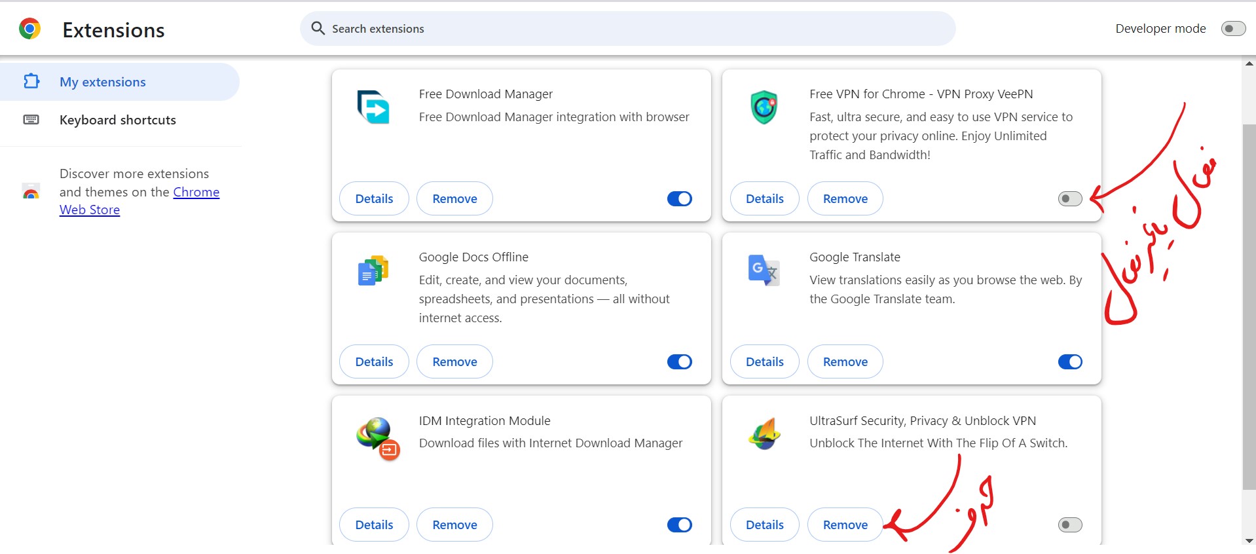Image resolution: width=1256 pixels, height=554 pixels.
Task: Enable the Free VPN VeePN toggle
Action: tap(1070, 198)
